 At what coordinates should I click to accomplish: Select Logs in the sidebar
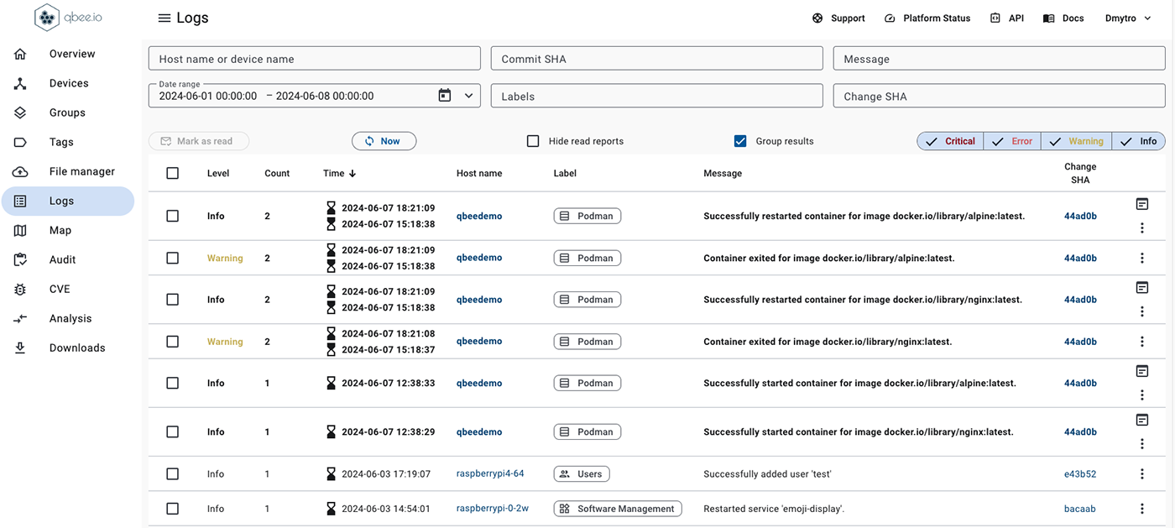(68, 201)
